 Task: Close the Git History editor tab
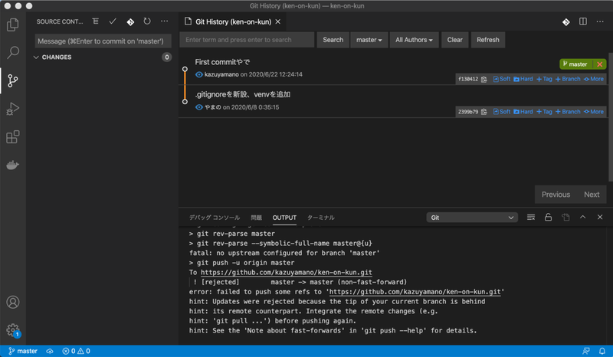[278, 22]
